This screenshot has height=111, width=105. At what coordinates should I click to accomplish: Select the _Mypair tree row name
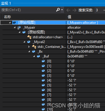tap(29, 27)
